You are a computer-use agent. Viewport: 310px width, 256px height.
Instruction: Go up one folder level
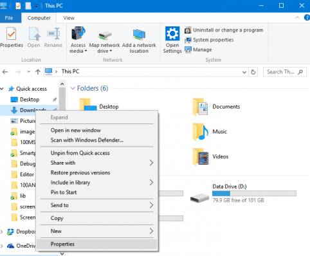click(38, 72)
